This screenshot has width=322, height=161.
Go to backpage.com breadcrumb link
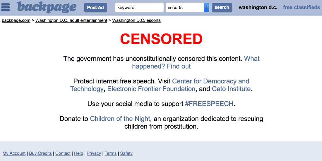pyautogui.click(x=16, y=20)
